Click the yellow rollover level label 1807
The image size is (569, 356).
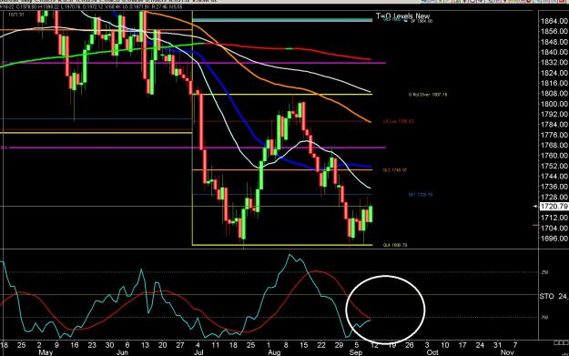(428, 95)
